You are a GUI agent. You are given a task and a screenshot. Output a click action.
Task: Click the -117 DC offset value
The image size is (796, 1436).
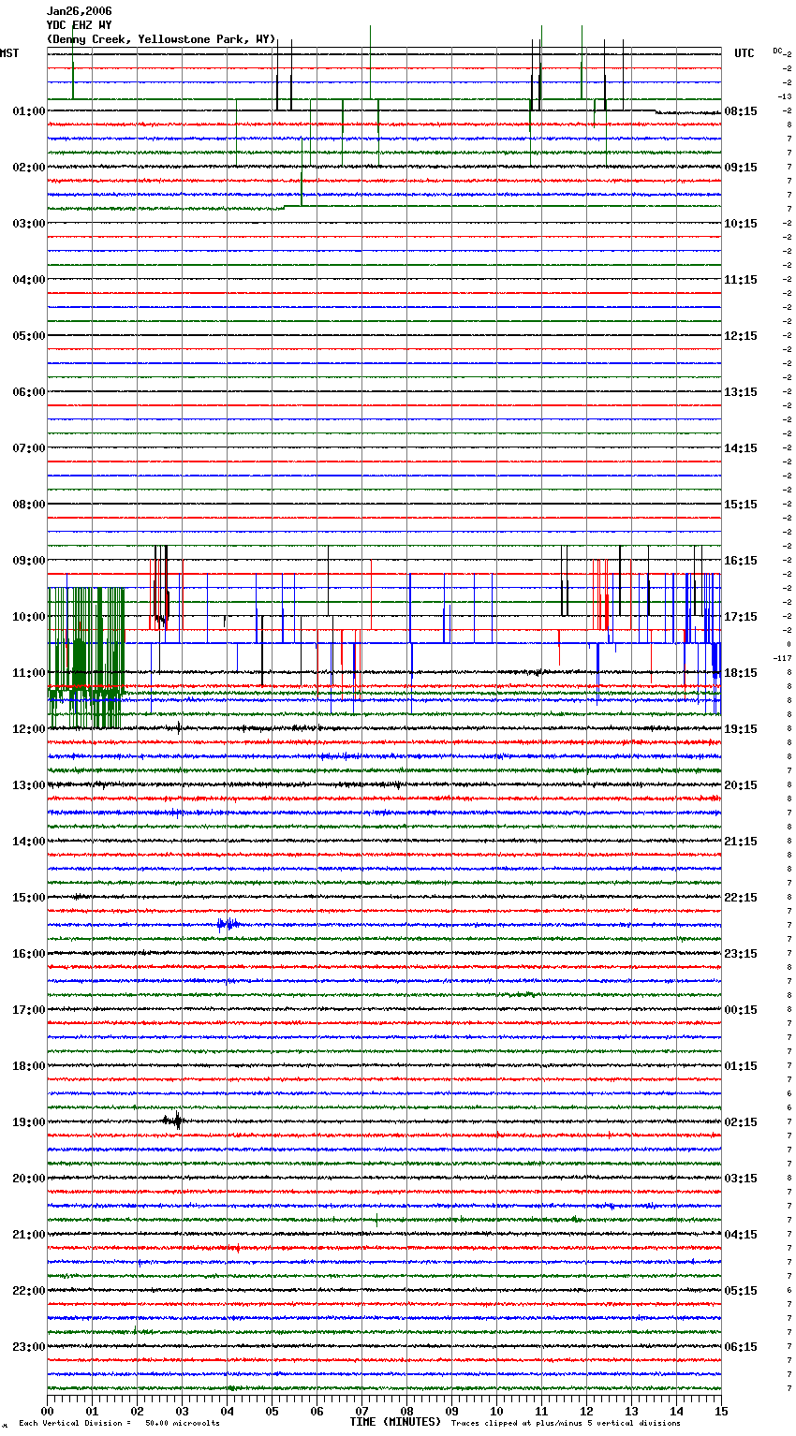coord(783,658)
